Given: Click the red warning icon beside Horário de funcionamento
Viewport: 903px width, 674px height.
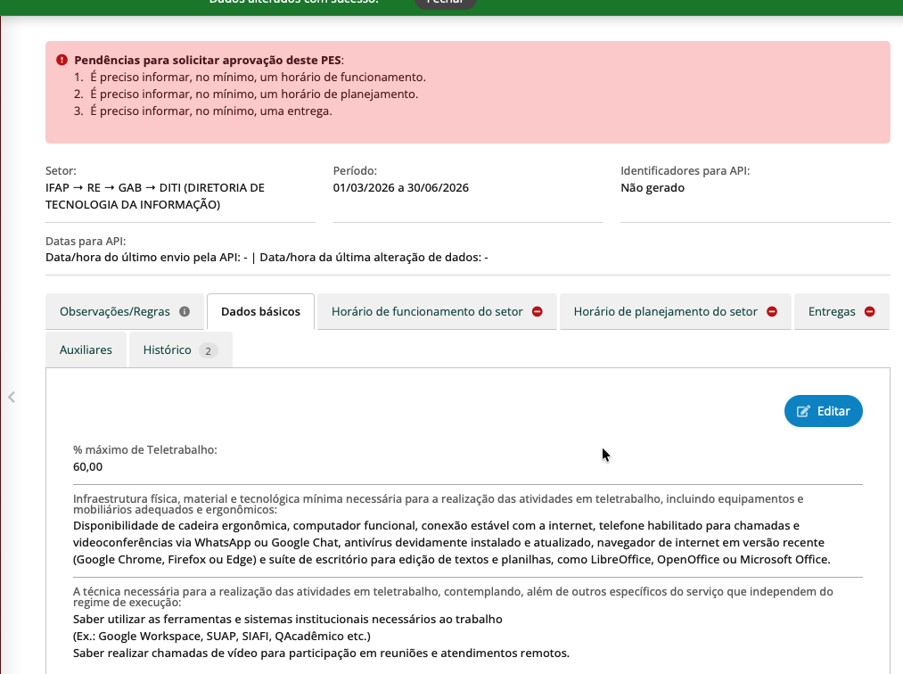Looking at the screenshot, I should [x=538, y=312].
